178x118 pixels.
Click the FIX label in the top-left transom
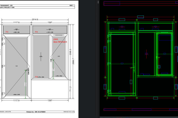coord(7,32)
